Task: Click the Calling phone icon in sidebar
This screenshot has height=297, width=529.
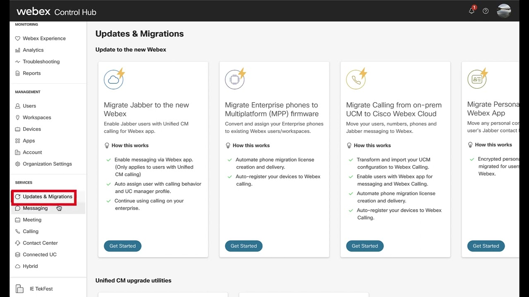Action: tap(17, 231)
